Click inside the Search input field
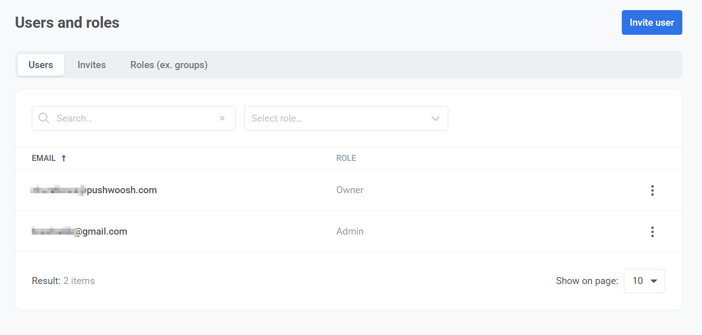This screenshot has height=335, width=702. coord(126,118)
